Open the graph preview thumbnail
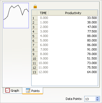This screenshot has width=102, height=103. click(x=16, y=16)
